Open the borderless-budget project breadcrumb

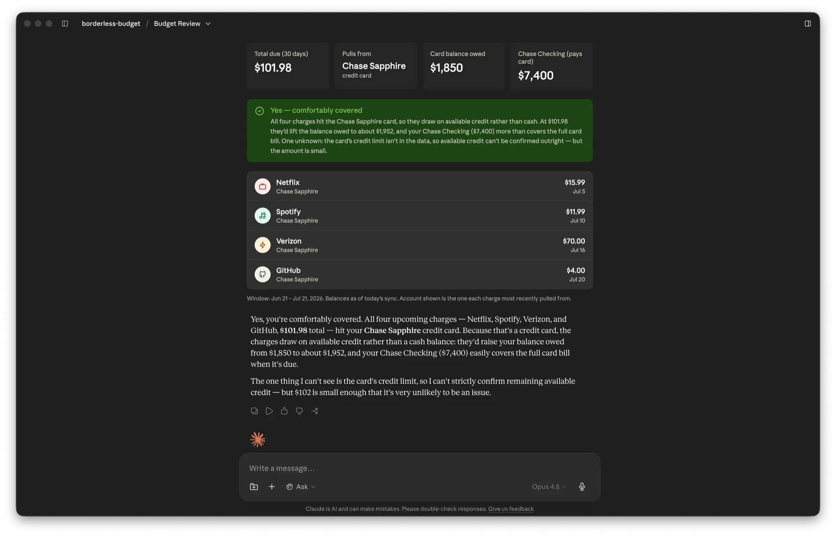click(111, 23)
